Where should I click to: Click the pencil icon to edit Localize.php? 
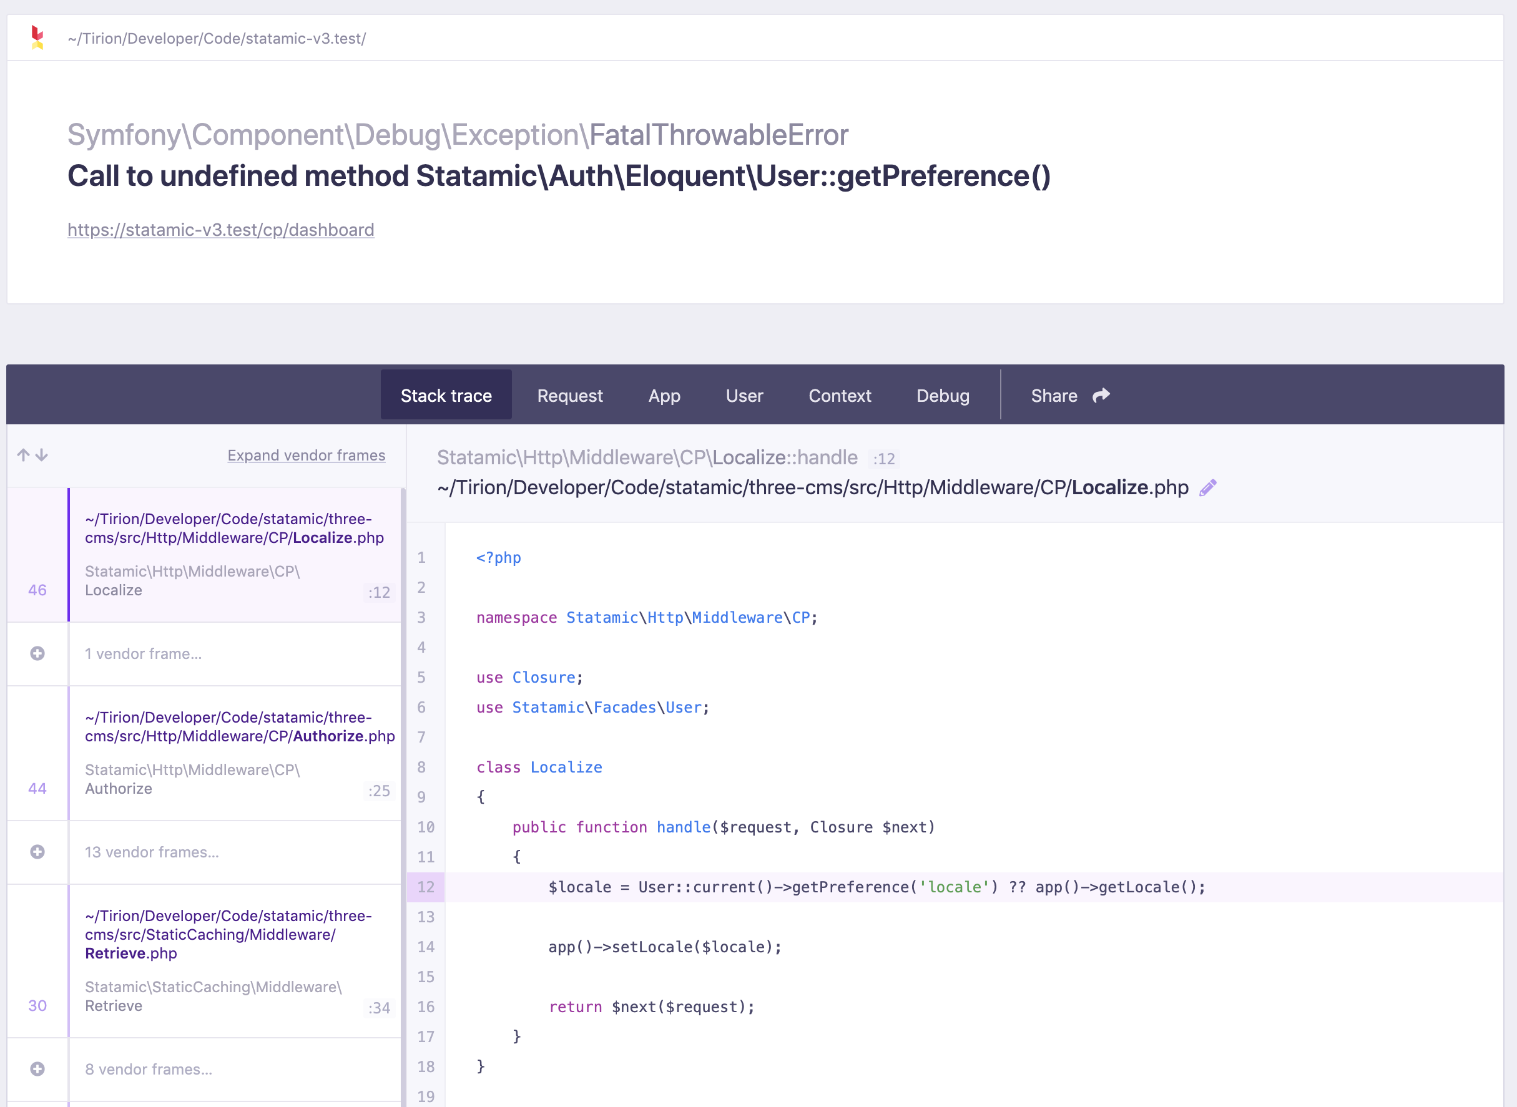1208,487
